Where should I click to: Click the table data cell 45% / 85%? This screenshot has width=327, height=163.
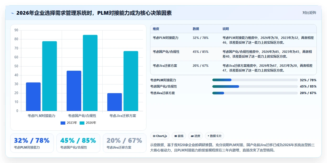click(x=201, y=52)
